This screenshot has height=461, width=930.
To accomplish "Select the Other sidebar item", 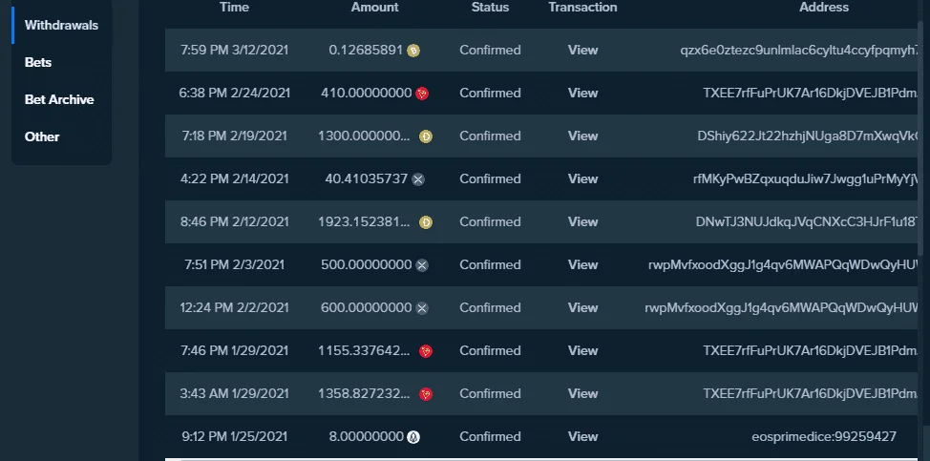I will pos(42,136).
